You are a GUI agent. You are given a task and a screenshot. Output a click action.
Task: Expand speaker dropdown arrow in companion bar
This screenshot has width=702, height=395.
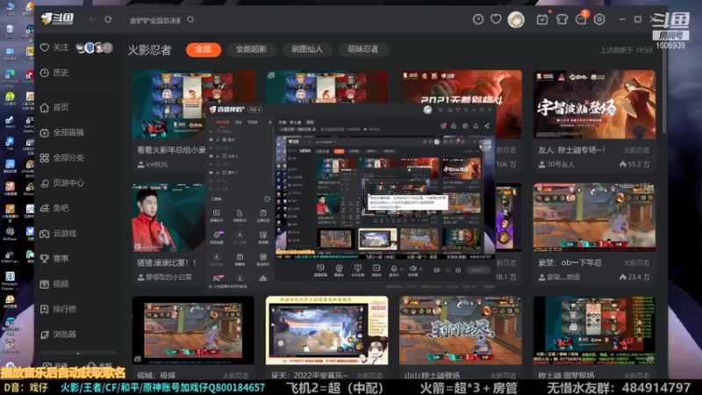[x=420, y=269]
